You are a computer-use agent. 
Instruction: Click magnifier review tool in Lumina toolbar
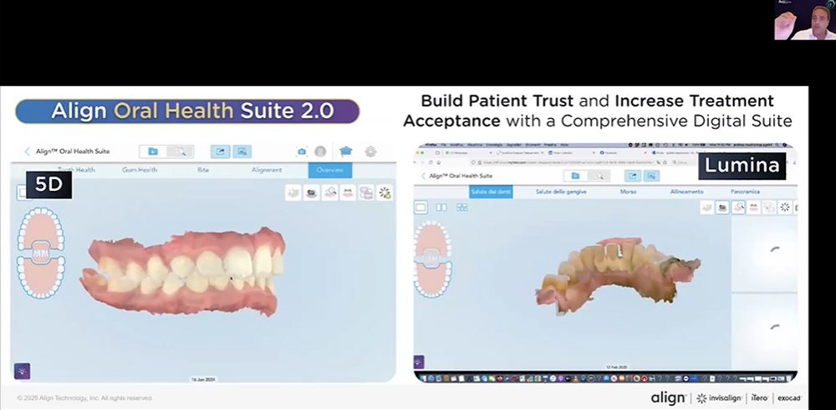738,208
